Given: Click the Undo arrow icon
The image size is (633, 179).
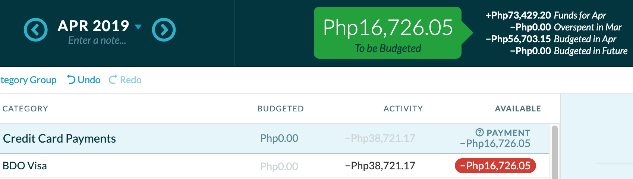Looking at the screenshot, I should point(71,79).
